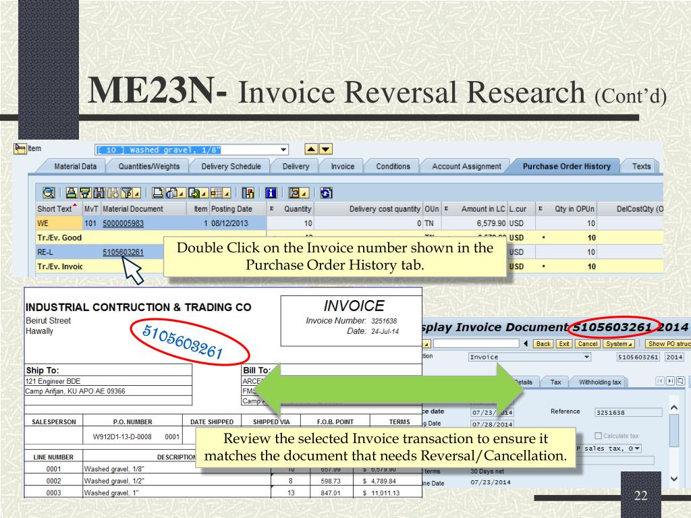Click the last tab navigation icon
Viewport: 691px width, 518px height.
(x=670, y=380)
